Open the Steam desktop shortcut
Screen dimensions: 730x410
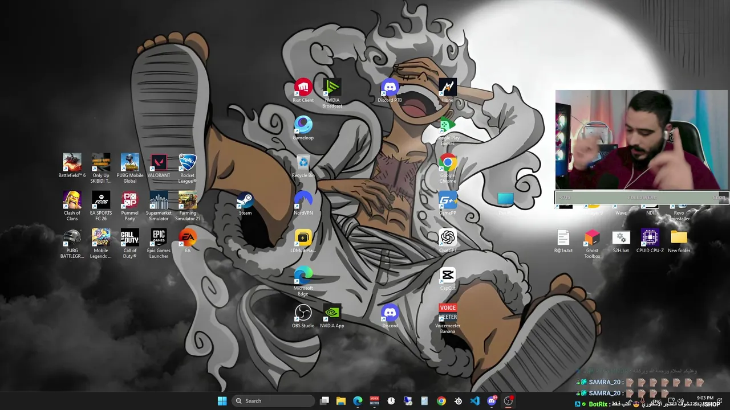245,203
